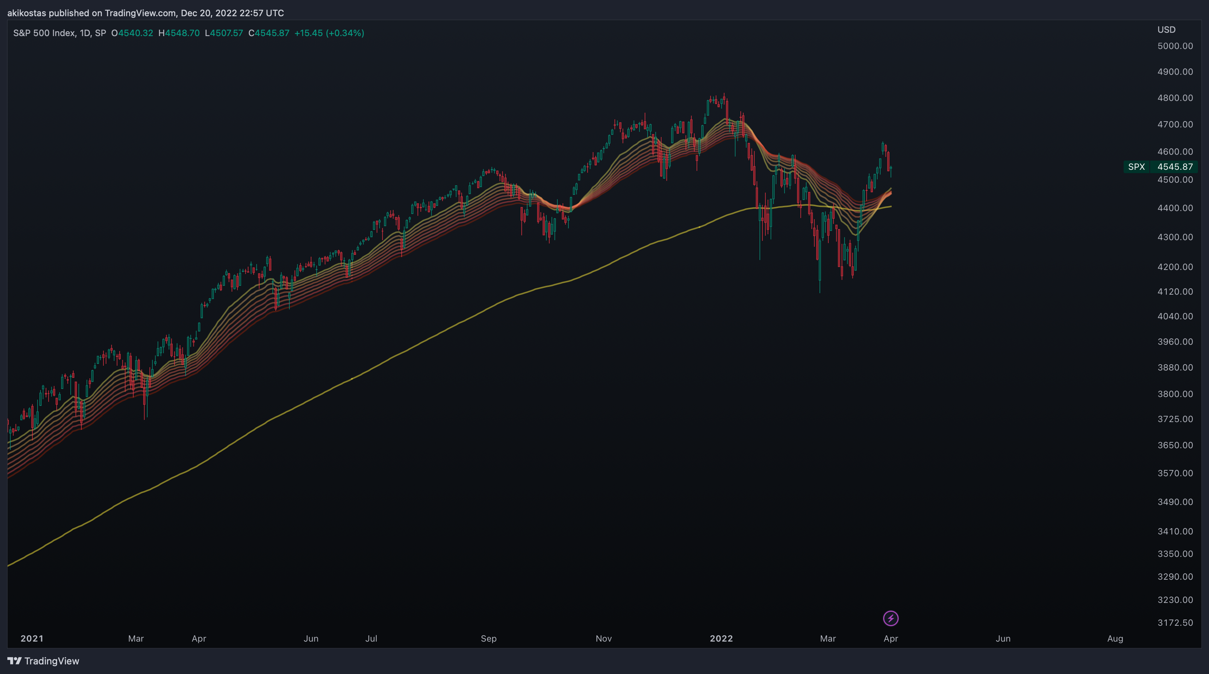Screen dimensions: 1209x674
Task: Click the purple lightning event marker icon
Action: click(890, 618)
